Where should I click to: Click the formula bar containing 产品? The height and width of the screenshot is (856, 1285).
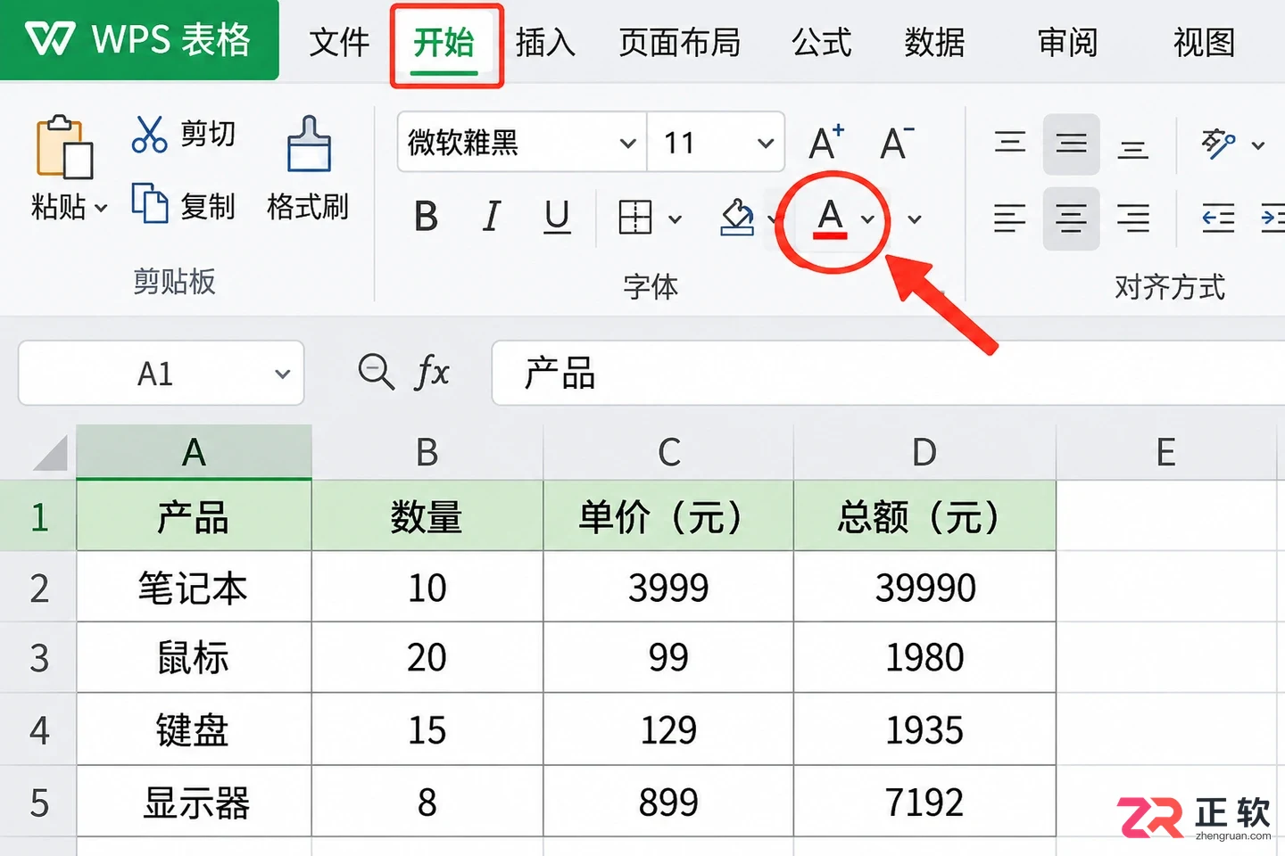[x=888, y=374]
